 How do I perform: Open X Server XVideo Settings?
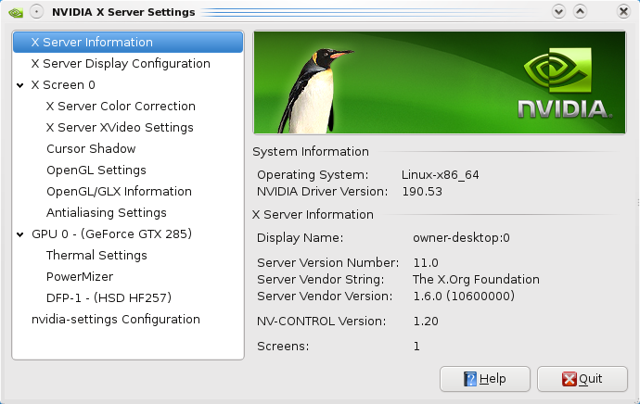click(x=120, y=128)
